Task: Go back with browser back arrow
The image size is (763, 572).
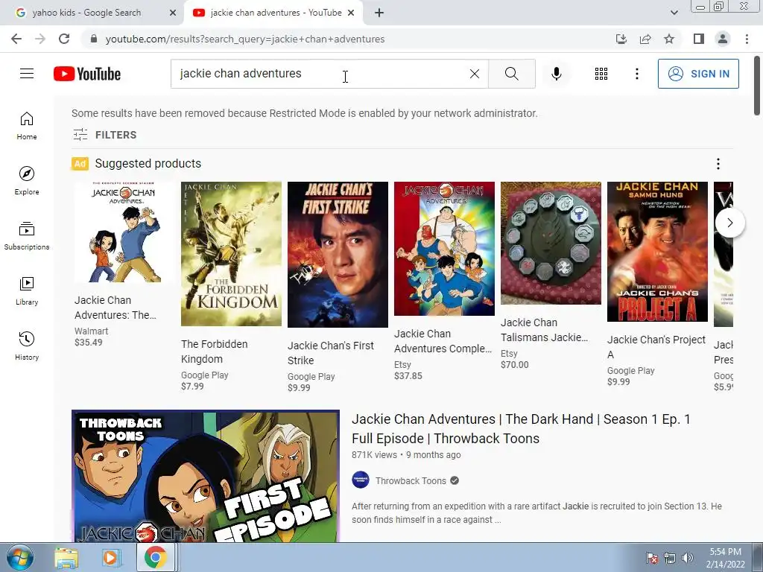Action: coord(16,39)
